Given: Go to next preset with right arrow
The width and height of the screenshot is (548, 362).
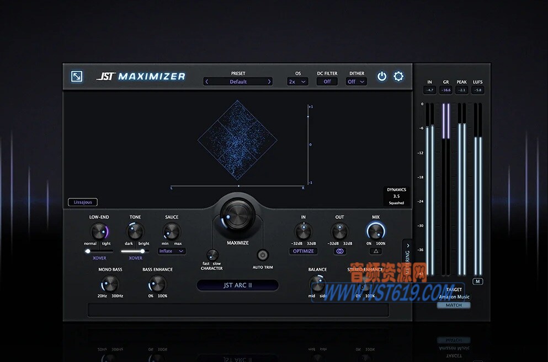Looking at the screenshot, I should click(x=269, y=81).
